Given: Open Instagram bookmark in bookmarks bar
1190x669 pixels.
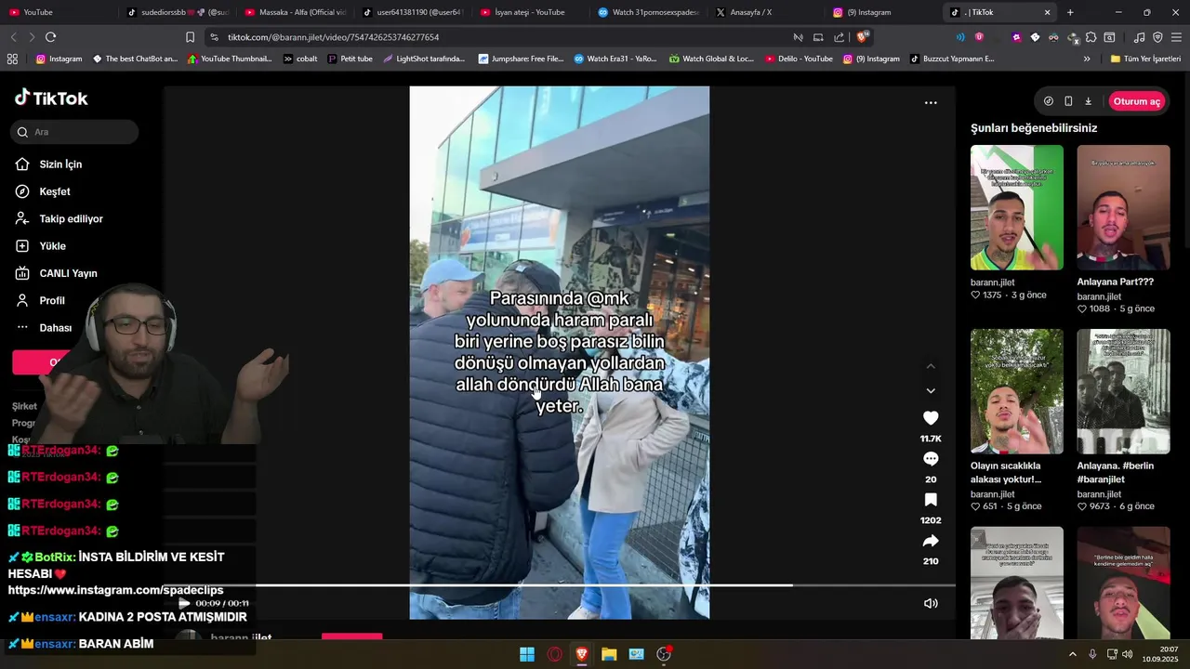Looking at the screenshot, I should [59, 59].
